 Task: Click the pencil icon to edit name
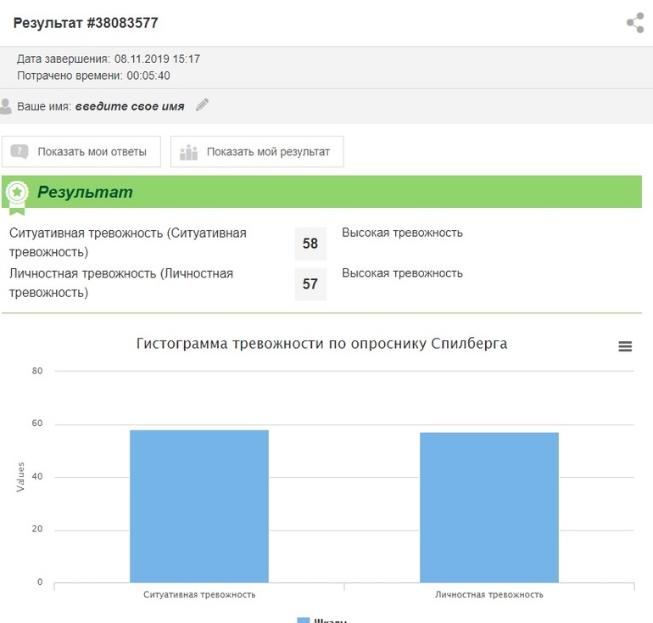click(x=202, y=105)
